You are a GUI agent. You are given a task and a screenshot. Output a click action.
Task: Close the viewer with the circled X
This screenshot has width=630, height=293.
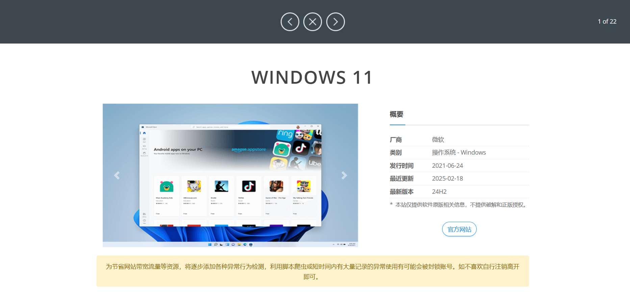[312, 22]
